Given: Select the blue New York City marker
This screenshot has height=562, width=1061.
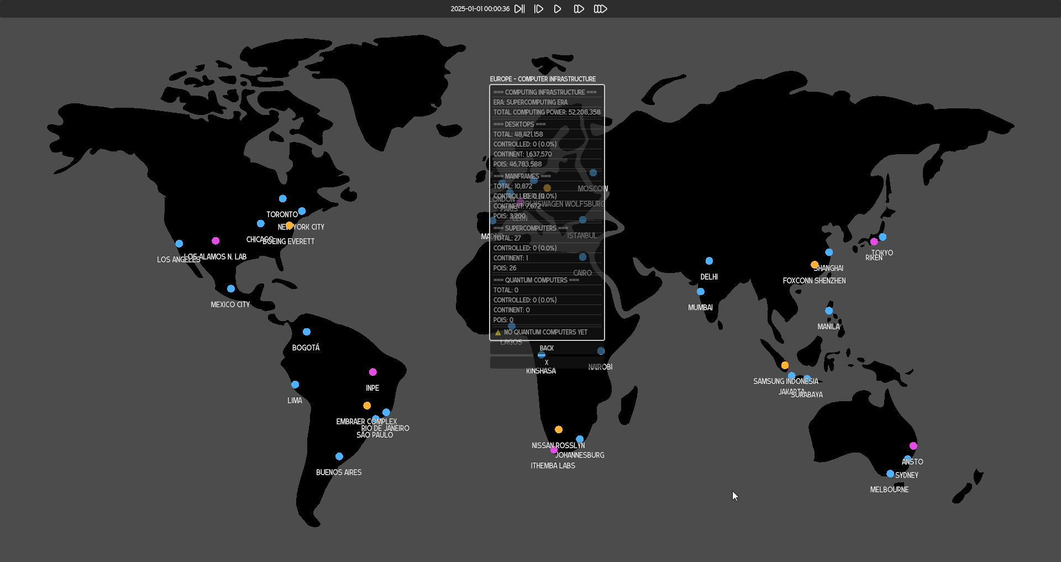Looking at the screenshot, I should click(x=302, y=211).
